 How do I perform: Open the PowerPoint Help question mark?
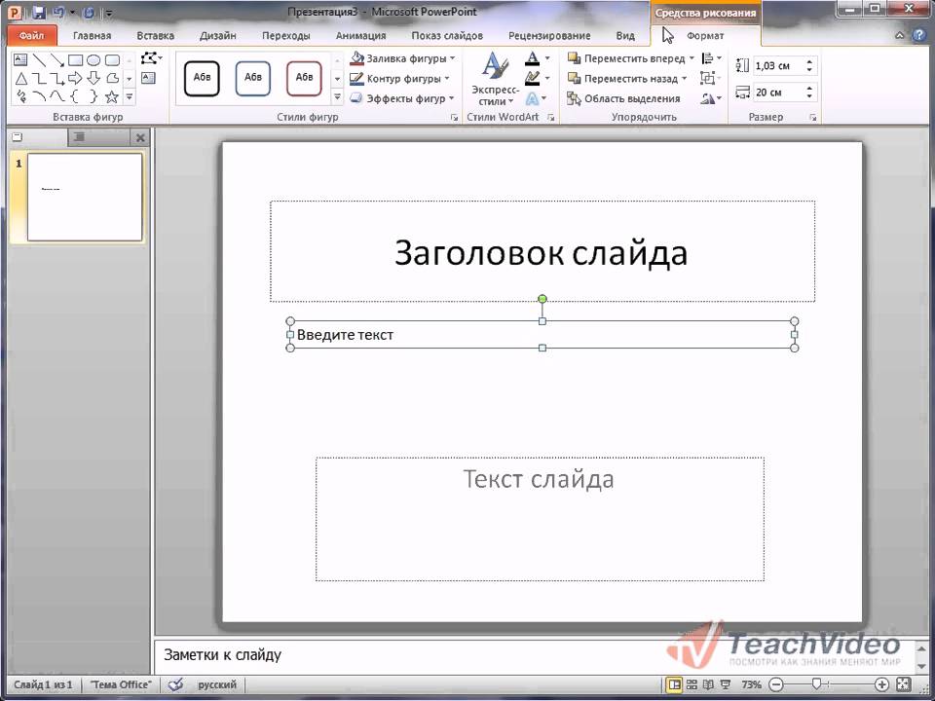tap(919, 35)
